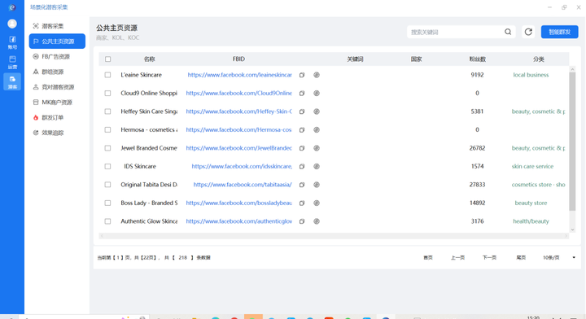Image resolution: width=586 pixels, height=319 pixels.
Task: Check the Authentic Glow Skincare row
Action: click(x=107, y=221)
